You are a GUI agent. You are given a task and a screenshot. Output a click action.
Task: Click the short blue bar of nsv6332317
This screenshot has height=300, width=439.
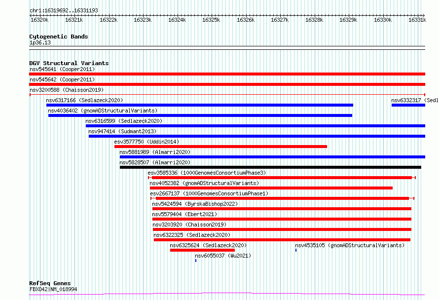point(408,105)
